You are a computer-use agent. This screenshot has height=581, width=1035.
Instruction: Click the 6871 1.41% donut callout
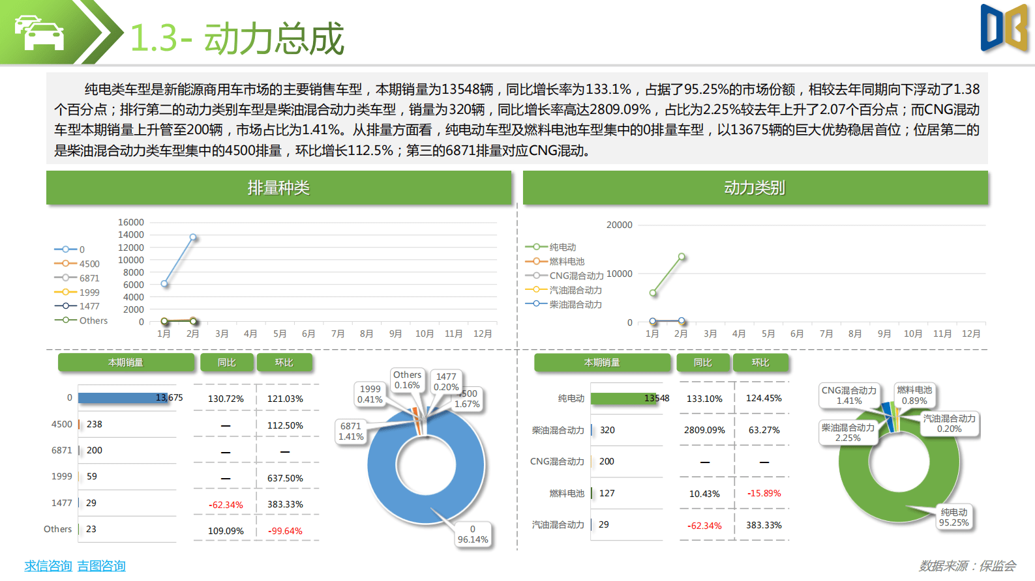[351, 431]
